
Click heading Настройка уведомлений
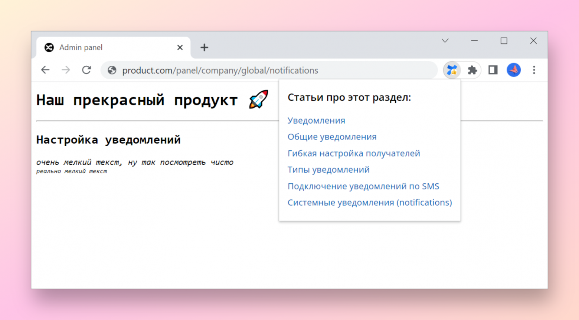click(108, 140)
